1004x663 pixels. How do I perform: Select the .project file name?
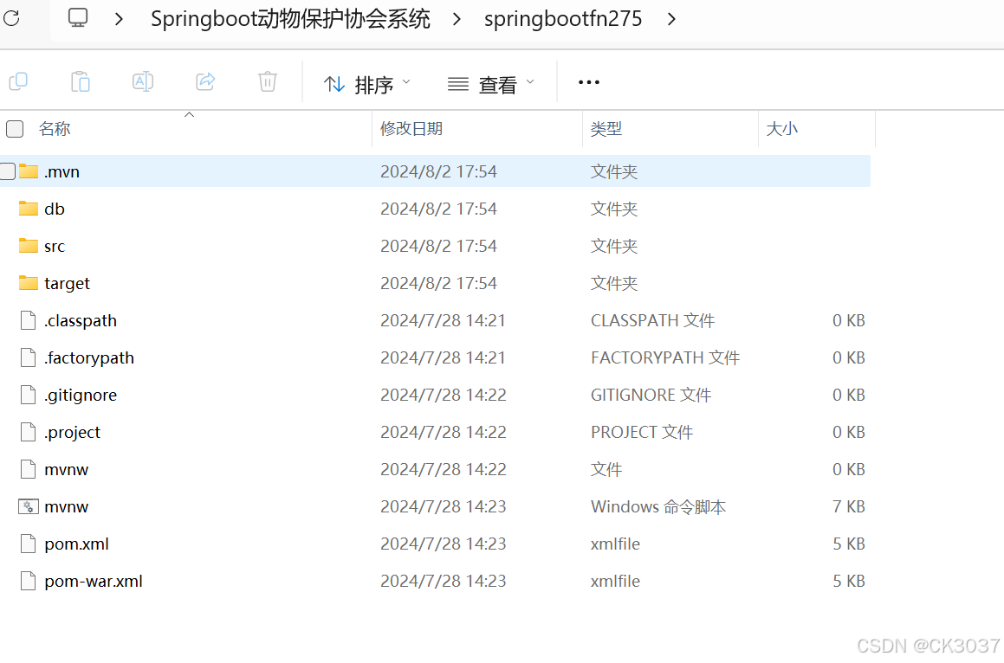(x=73, y=433)
